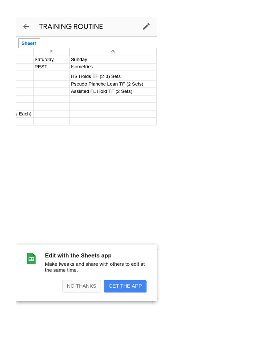Viewport: 268px width, 357px height.
Task: Click the 'Edit with the Sheets app' heading
Action: [78, 256]
